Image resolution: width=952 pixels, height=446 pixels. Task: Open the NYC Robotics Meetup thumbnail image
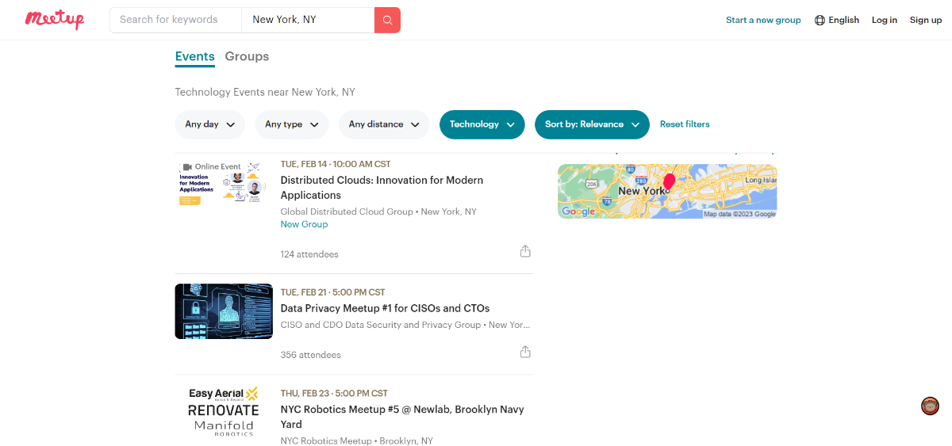coord(224,412)
